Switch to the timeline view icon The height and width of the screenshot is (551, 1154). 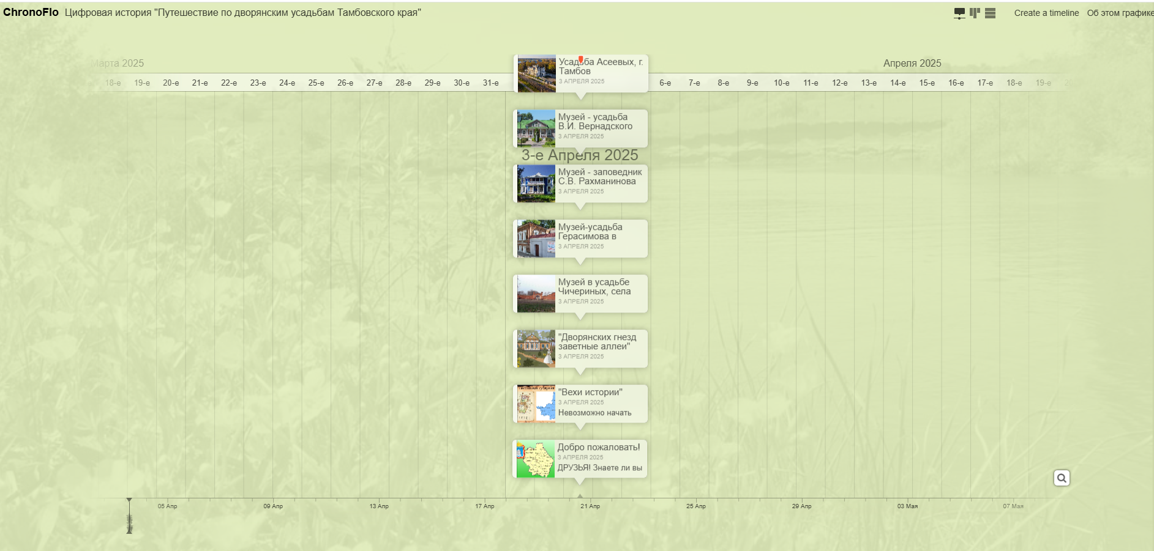click(x=959, y=13)
